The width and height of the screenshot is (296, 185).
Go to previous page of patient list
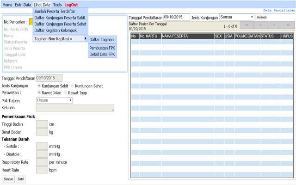pos(260,25)
